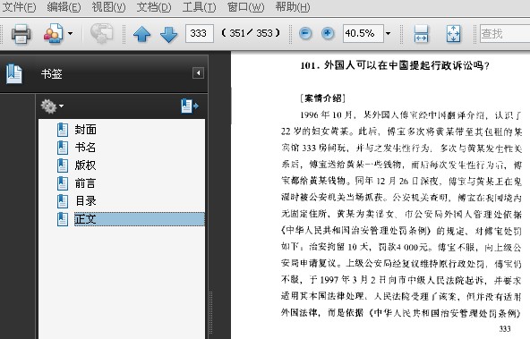Expand the collaborate icon dropdown arrow

point(70,33)
